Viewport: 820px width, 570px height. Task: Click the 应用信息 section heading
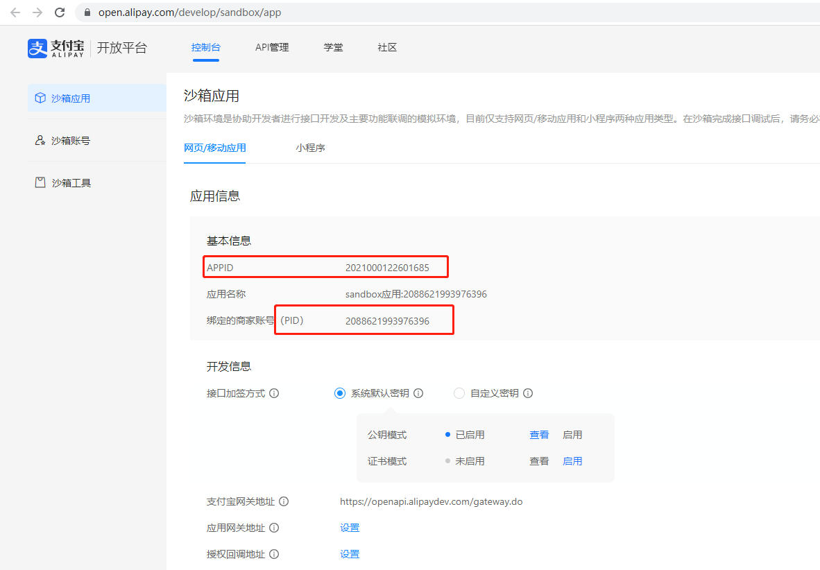(x=215, y=196)
